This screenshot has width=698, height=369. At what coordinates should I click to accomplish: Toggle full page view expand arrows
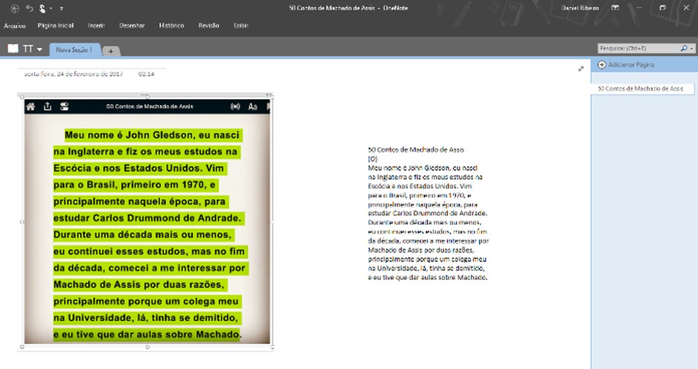point(581,68)
